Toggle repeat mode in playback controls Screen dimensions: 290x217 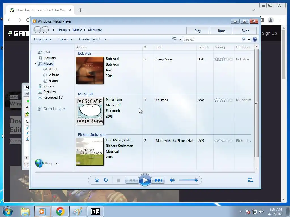point(106,180)
